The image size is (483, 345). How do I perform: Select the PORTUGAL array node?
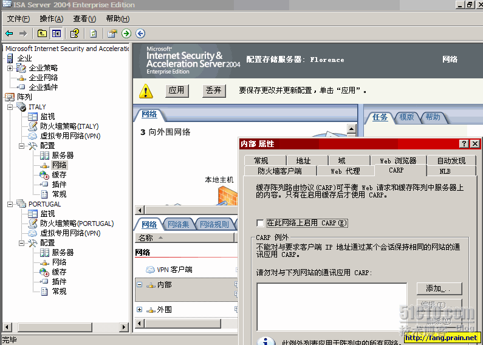pos(45,204)
